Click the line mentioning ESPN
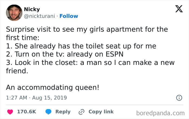Image resolution: width=189 pixels, height=119 pixels. tap(65, 54)
